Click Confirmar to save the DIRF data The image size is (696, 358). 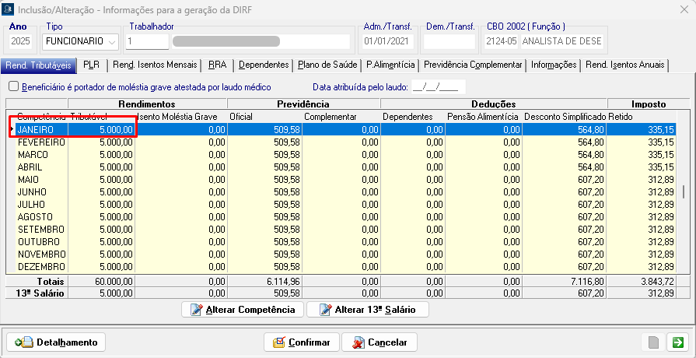point(302,342)
